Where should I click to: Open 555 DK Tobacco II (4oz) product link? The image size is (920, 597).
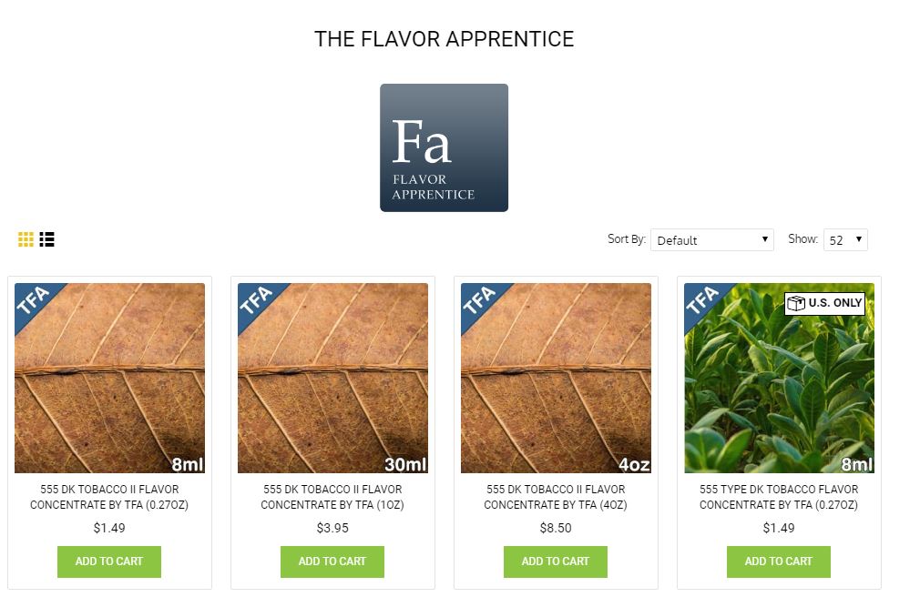coord(556,497)
